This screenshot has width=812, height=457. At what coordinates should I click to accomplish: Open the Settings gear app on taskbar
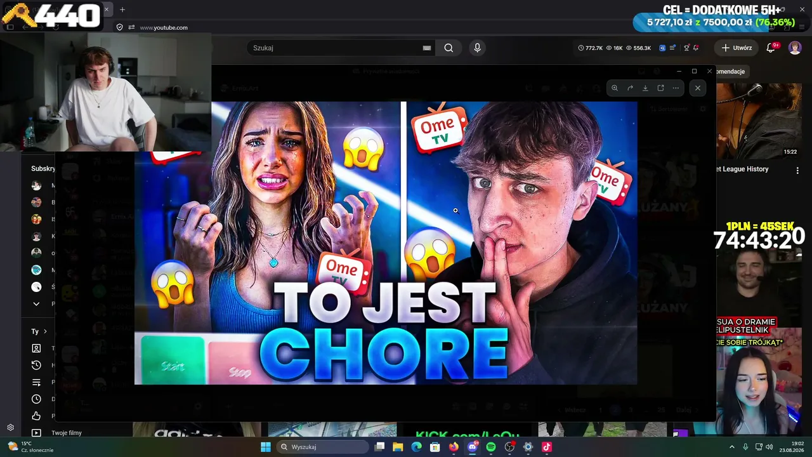click(x=528, y=447)
